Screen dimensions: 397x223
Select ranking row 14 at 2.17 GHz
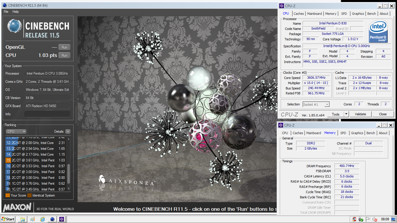35,154
